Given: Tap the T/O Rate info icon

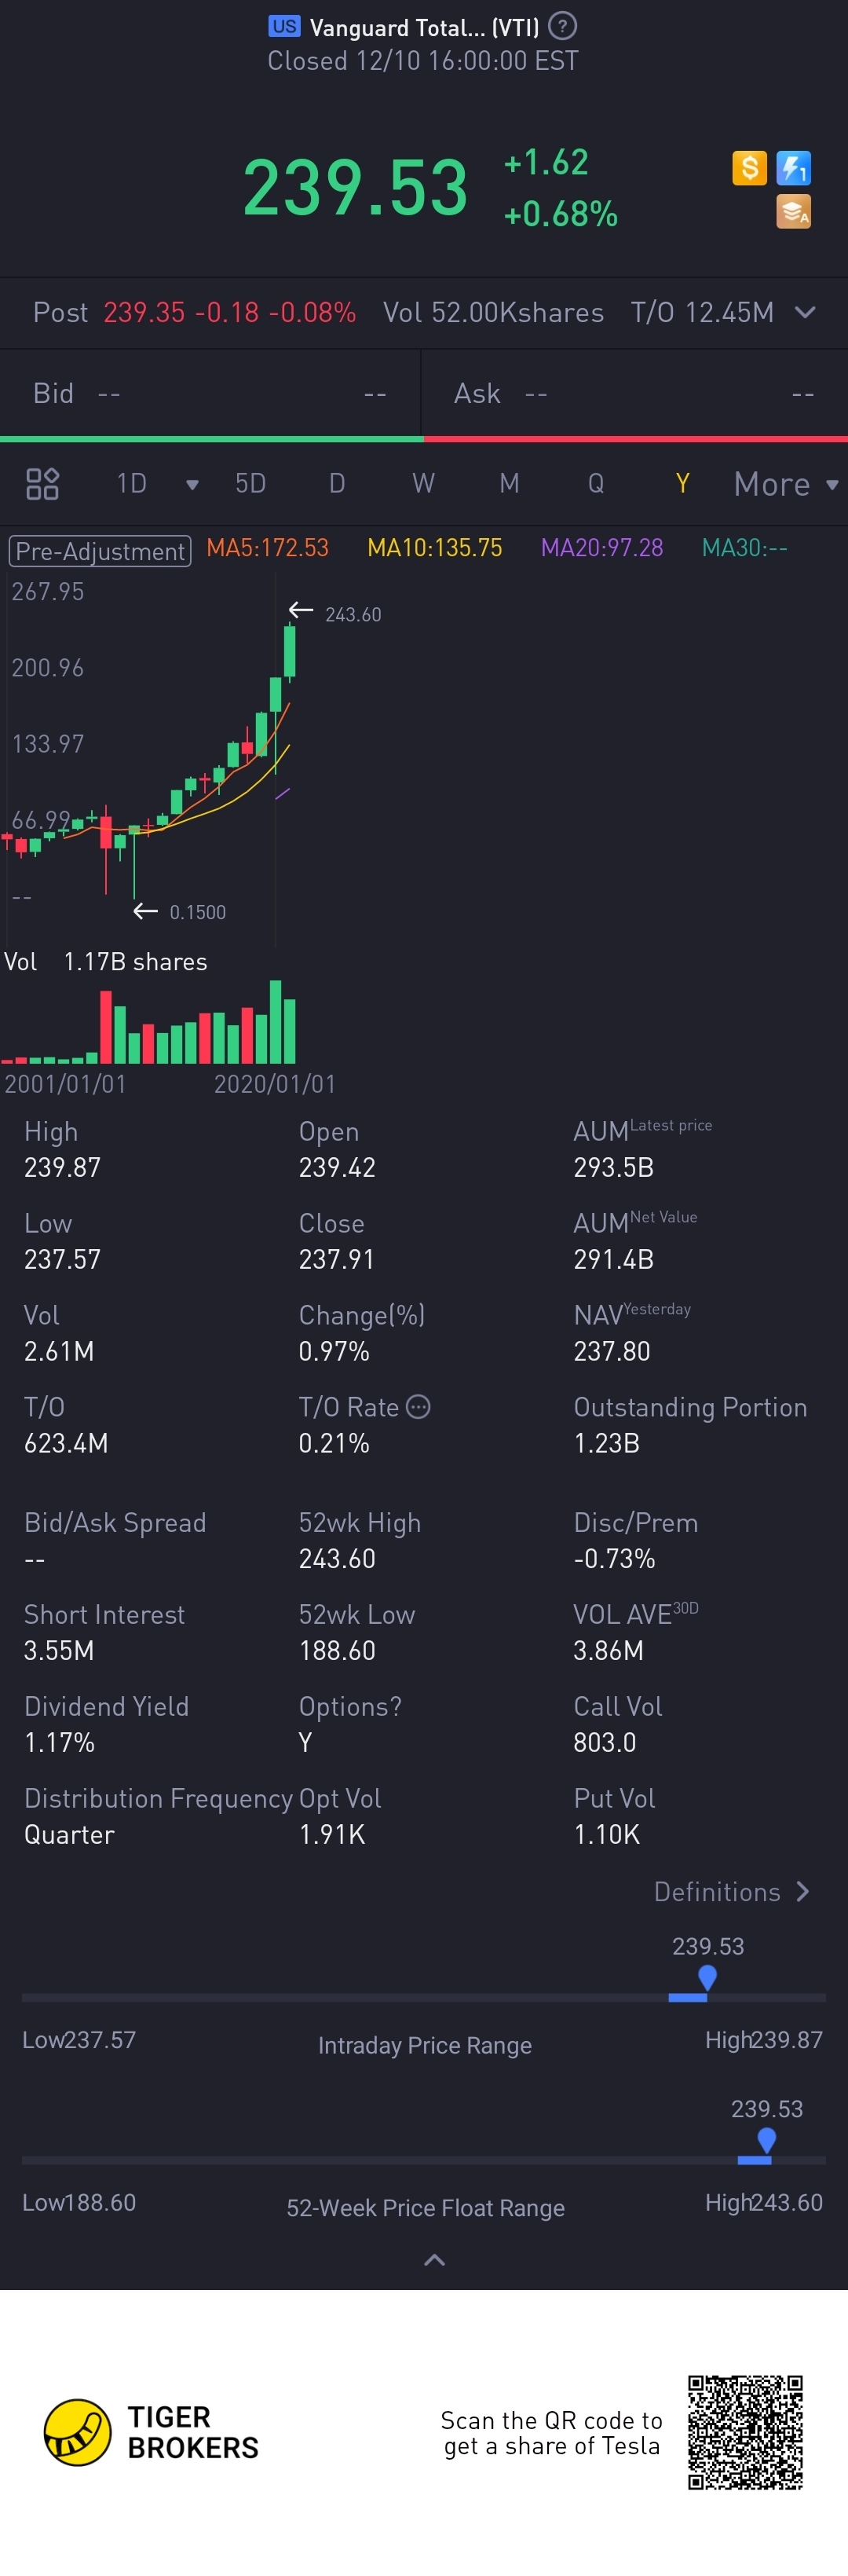Looking at the screenshot, I should coord(418,1407).
